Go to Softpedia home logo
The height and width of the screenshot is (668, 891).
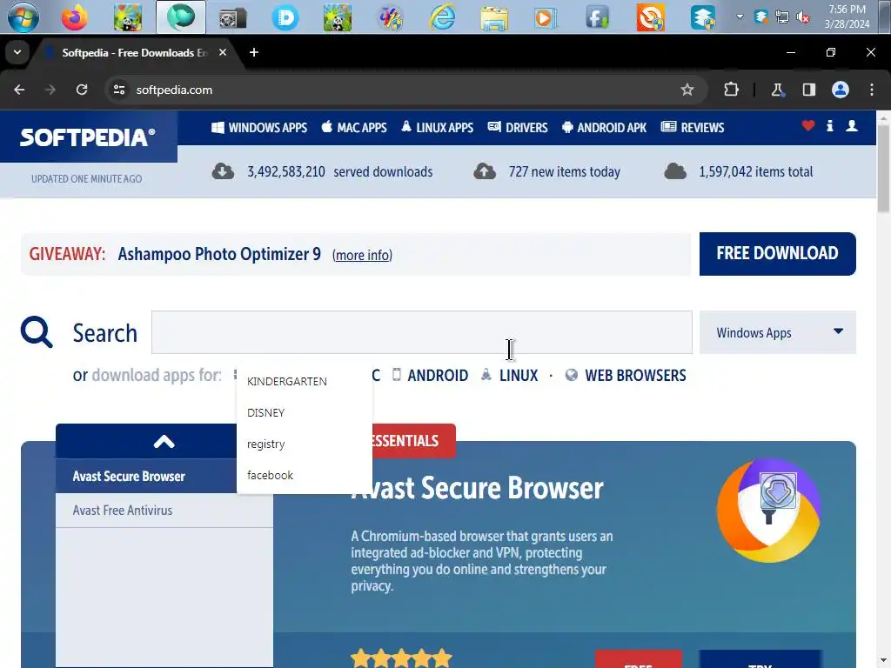[88, 137]
